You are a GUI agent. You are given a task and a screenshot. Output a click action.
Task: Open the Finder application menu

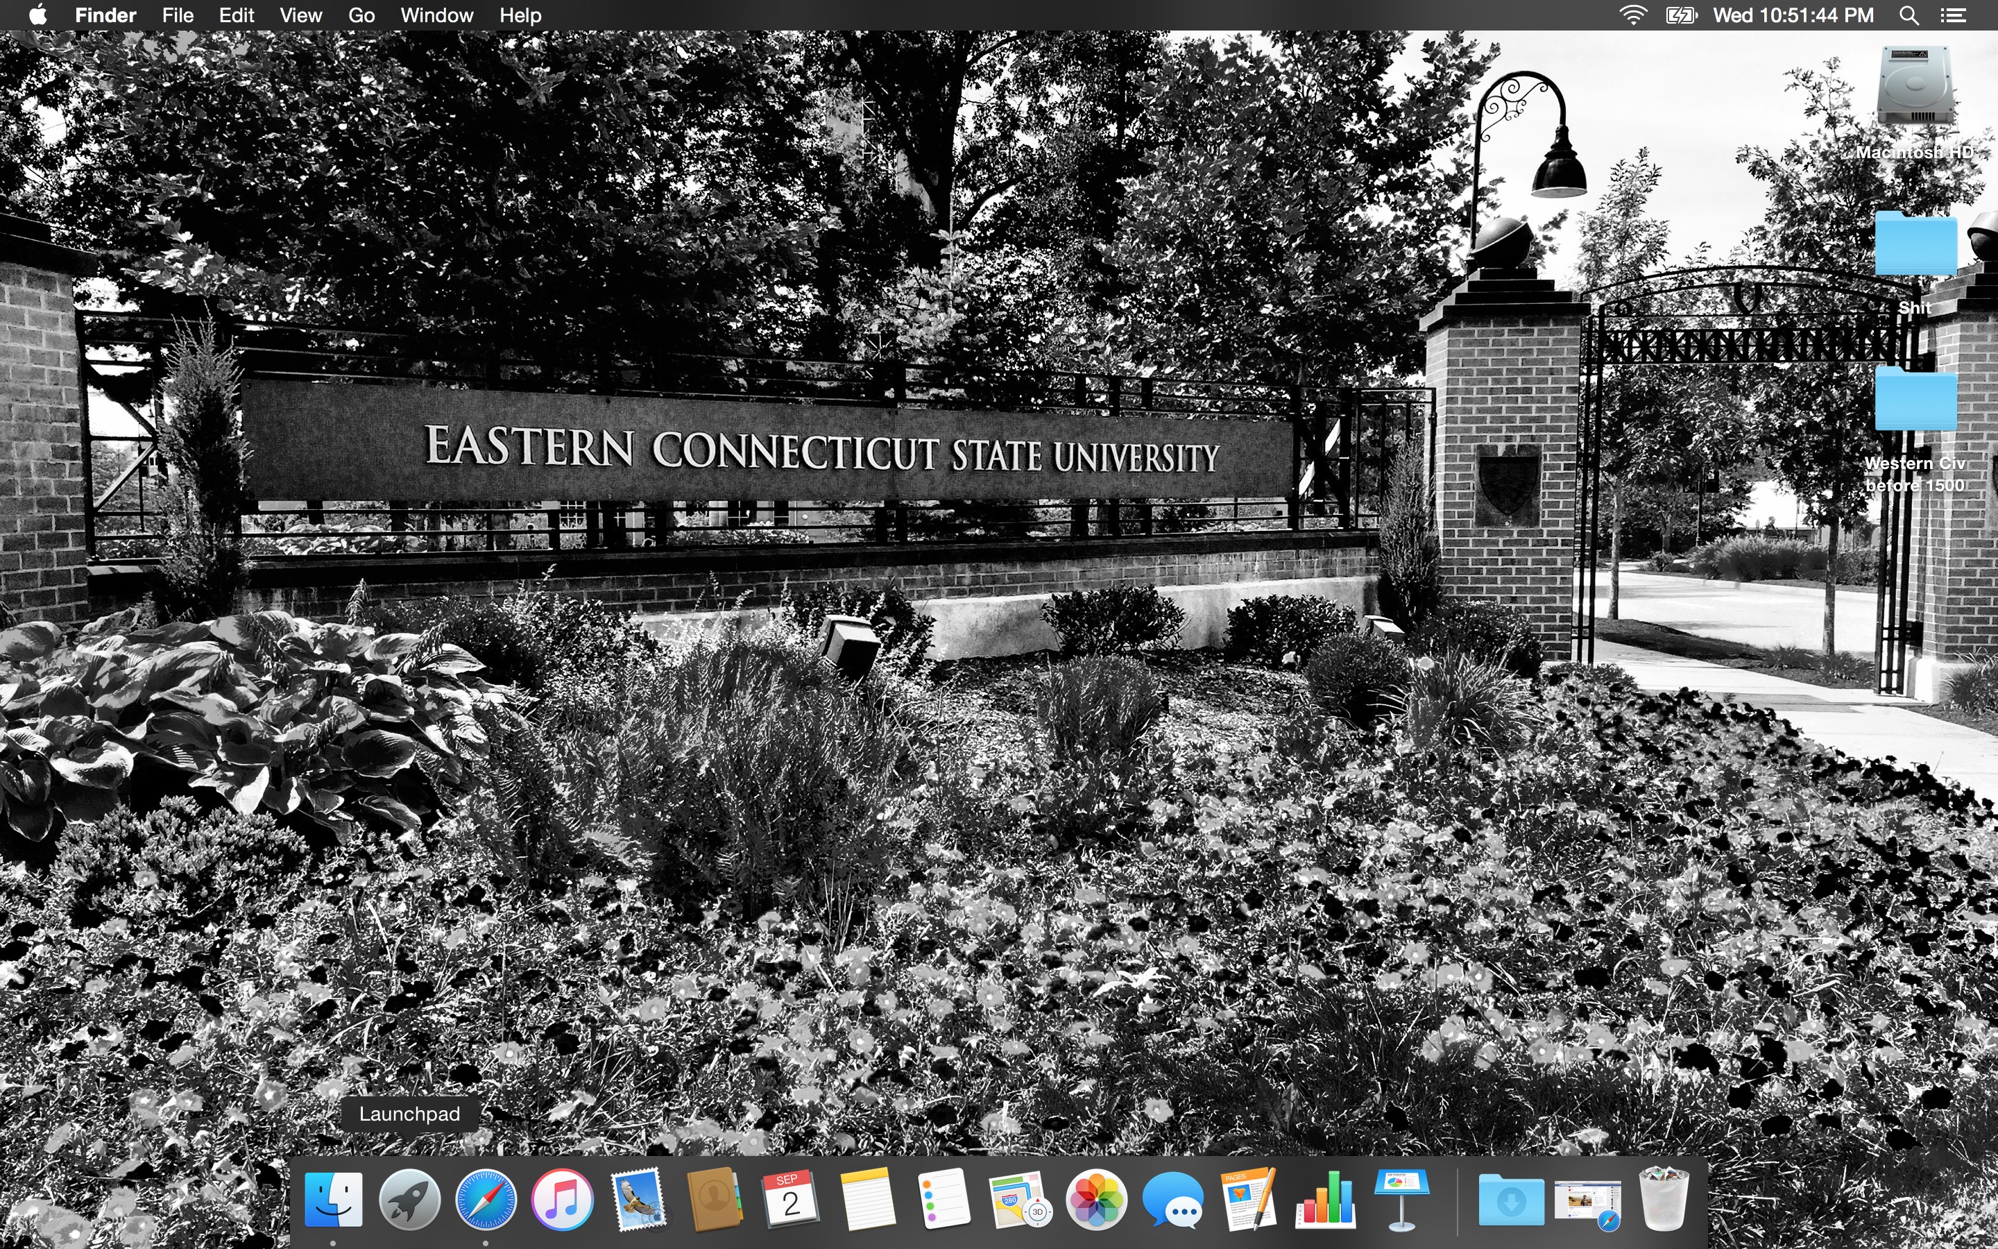[105, 15]
